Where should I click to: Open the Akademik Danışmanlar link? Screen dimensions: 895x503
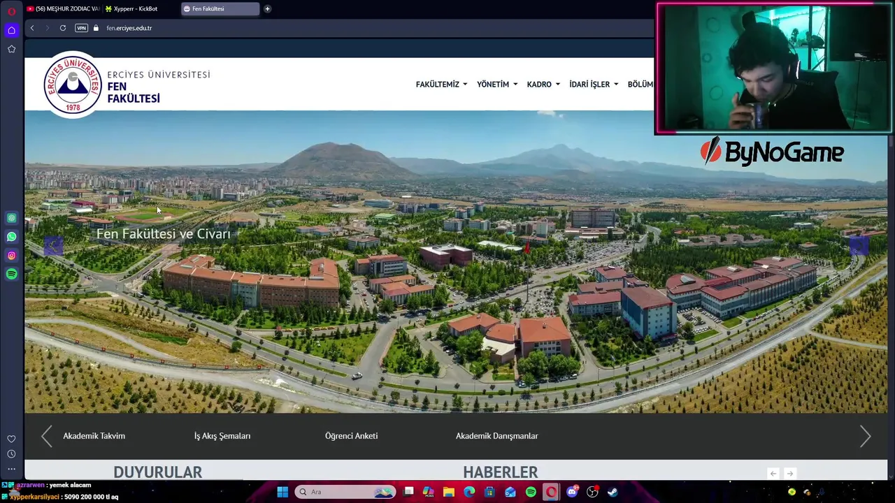click(497, 436)
